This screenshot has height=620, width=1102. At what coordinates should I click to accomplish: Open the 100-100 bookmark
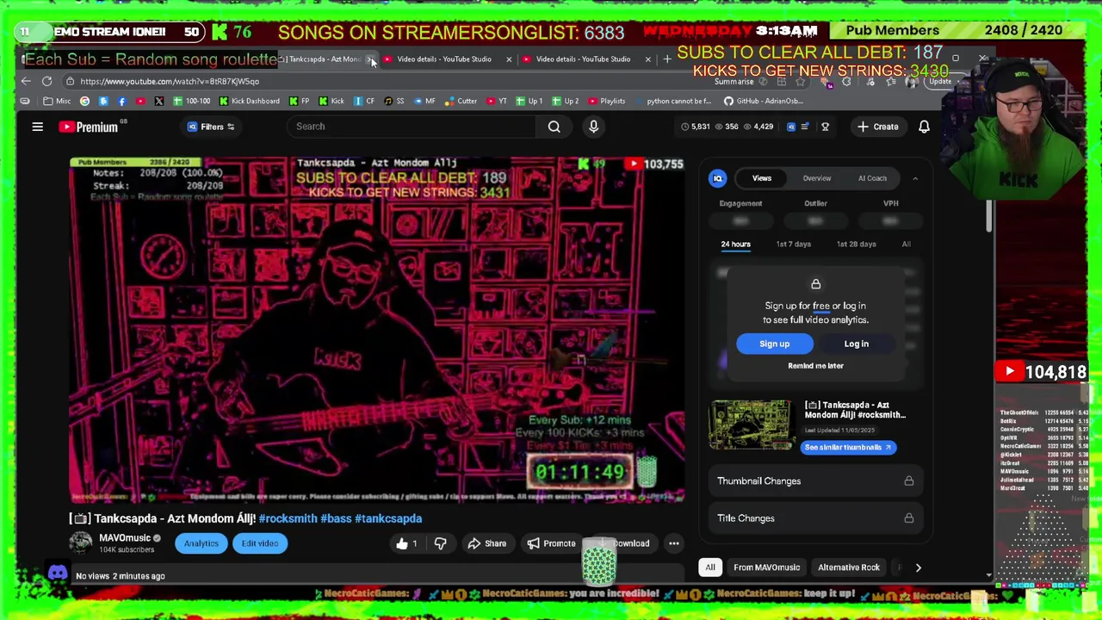tap(191, 101)
